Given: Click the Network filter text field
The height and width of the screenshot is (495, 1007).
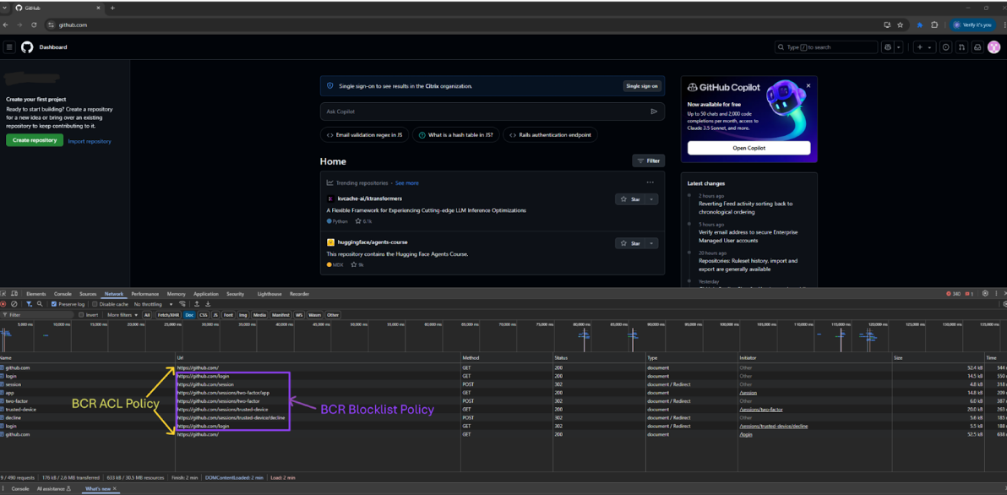Looking at the screenshot, I should click(38, 315).
